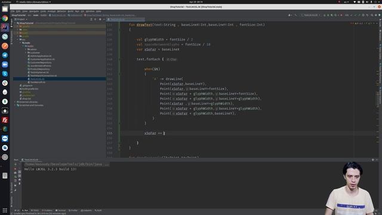The width and height of the screenshot is (382, 215).
Task: Click the Project view dropdown header
Action: coord(21,19)
